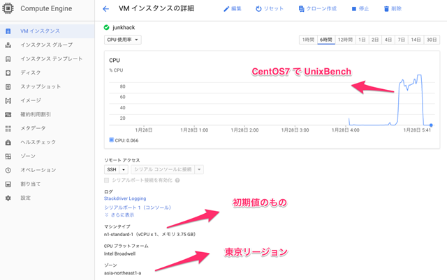This screenshot has width=447, height=280.
Task: Switch to the 30日 time range
Action: [x=432, y=40]
